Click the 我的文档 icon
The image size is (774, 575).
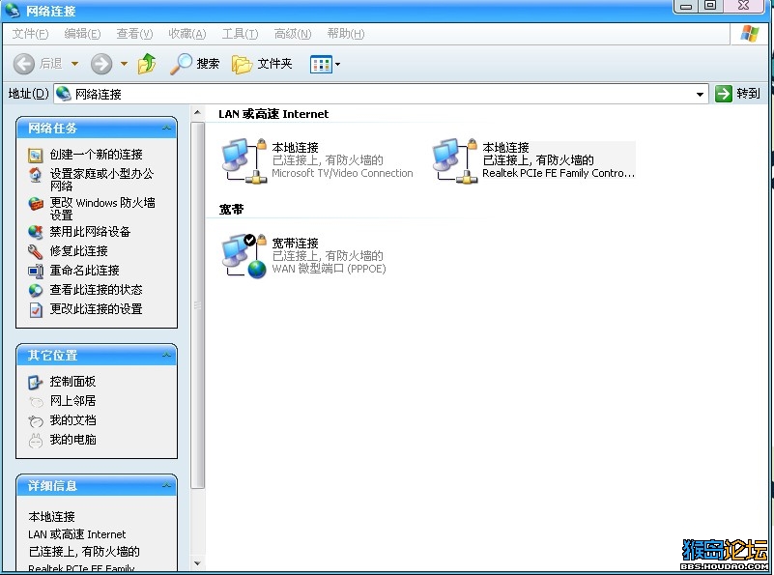(36, 421)
